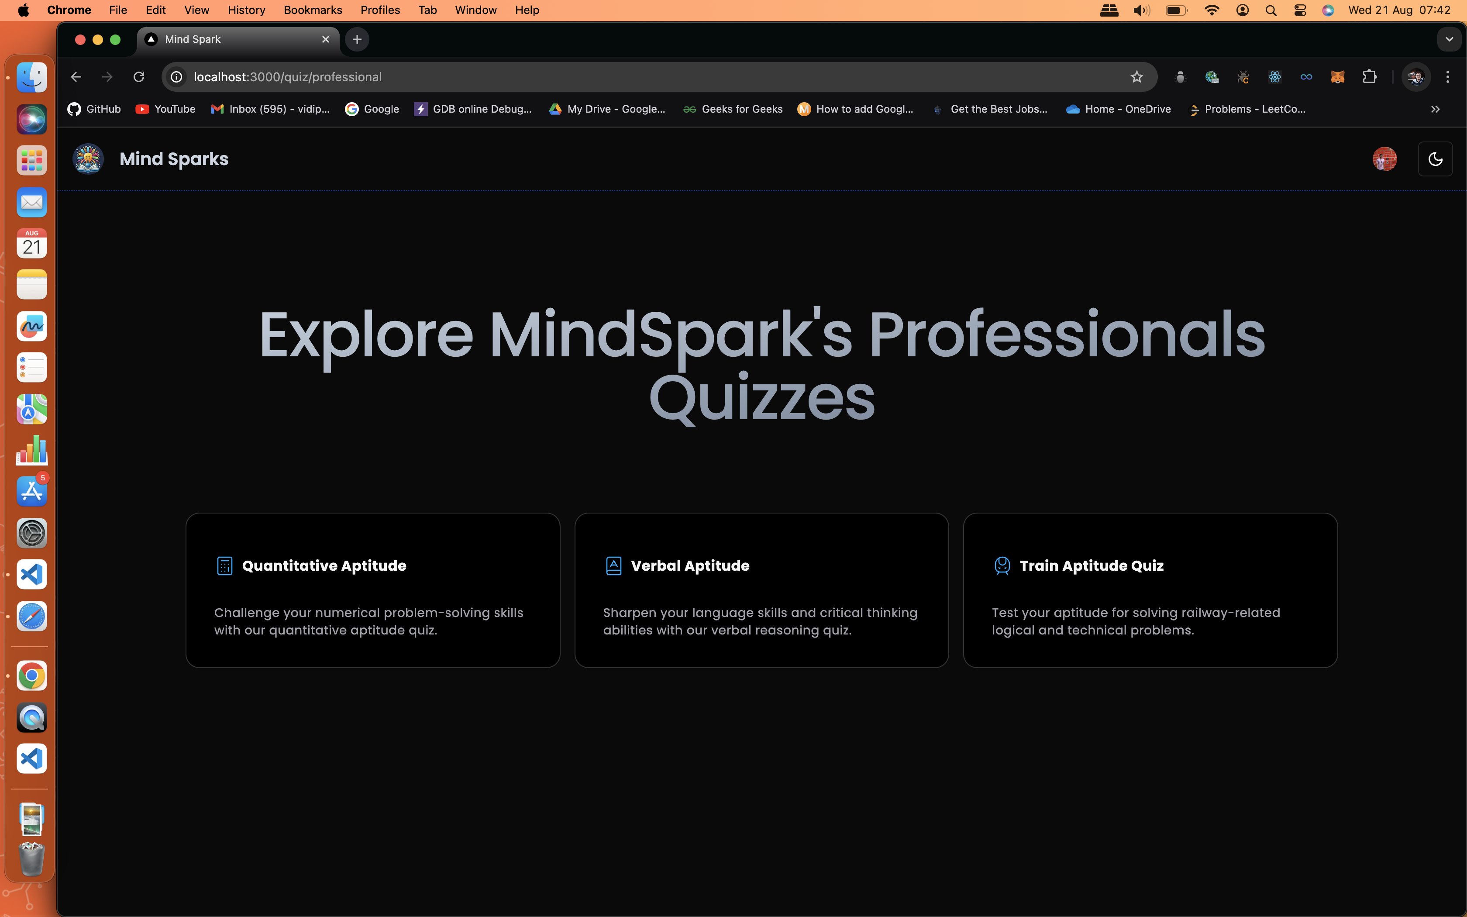Open a new tab with plus button
Screen dimensions: 1467x917
click(357, 39)
